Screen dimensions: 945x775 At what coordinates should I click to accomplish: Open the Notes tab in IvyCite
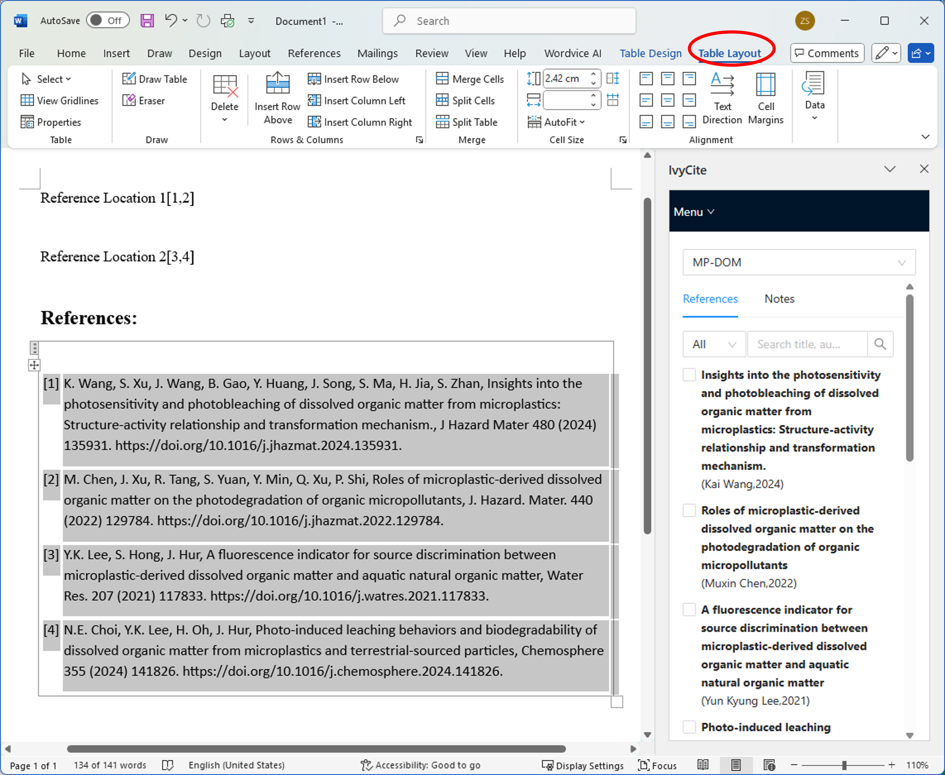[779, 299]
